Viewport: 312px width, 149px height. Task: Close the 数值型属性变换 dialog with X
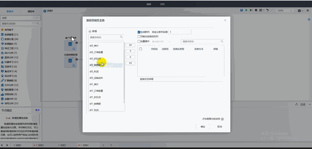225,20
